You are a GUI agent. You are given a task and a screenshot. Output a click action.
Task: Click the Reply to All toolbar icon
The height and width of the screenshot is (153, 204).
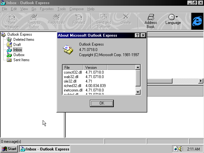tap(56, 18)
